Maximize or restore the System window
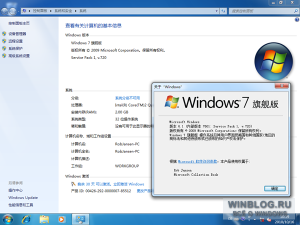The image size is (300, 225). (281, 2)
